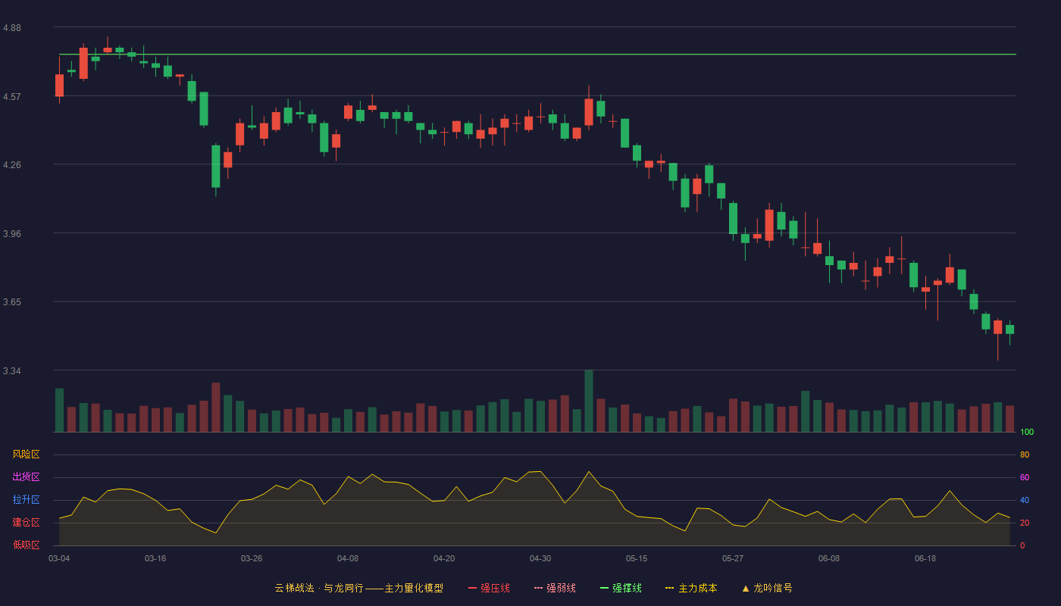Screen dimensions: 1061x606
Task: Click the 建仓区 zone label
Action: [26, 523]
